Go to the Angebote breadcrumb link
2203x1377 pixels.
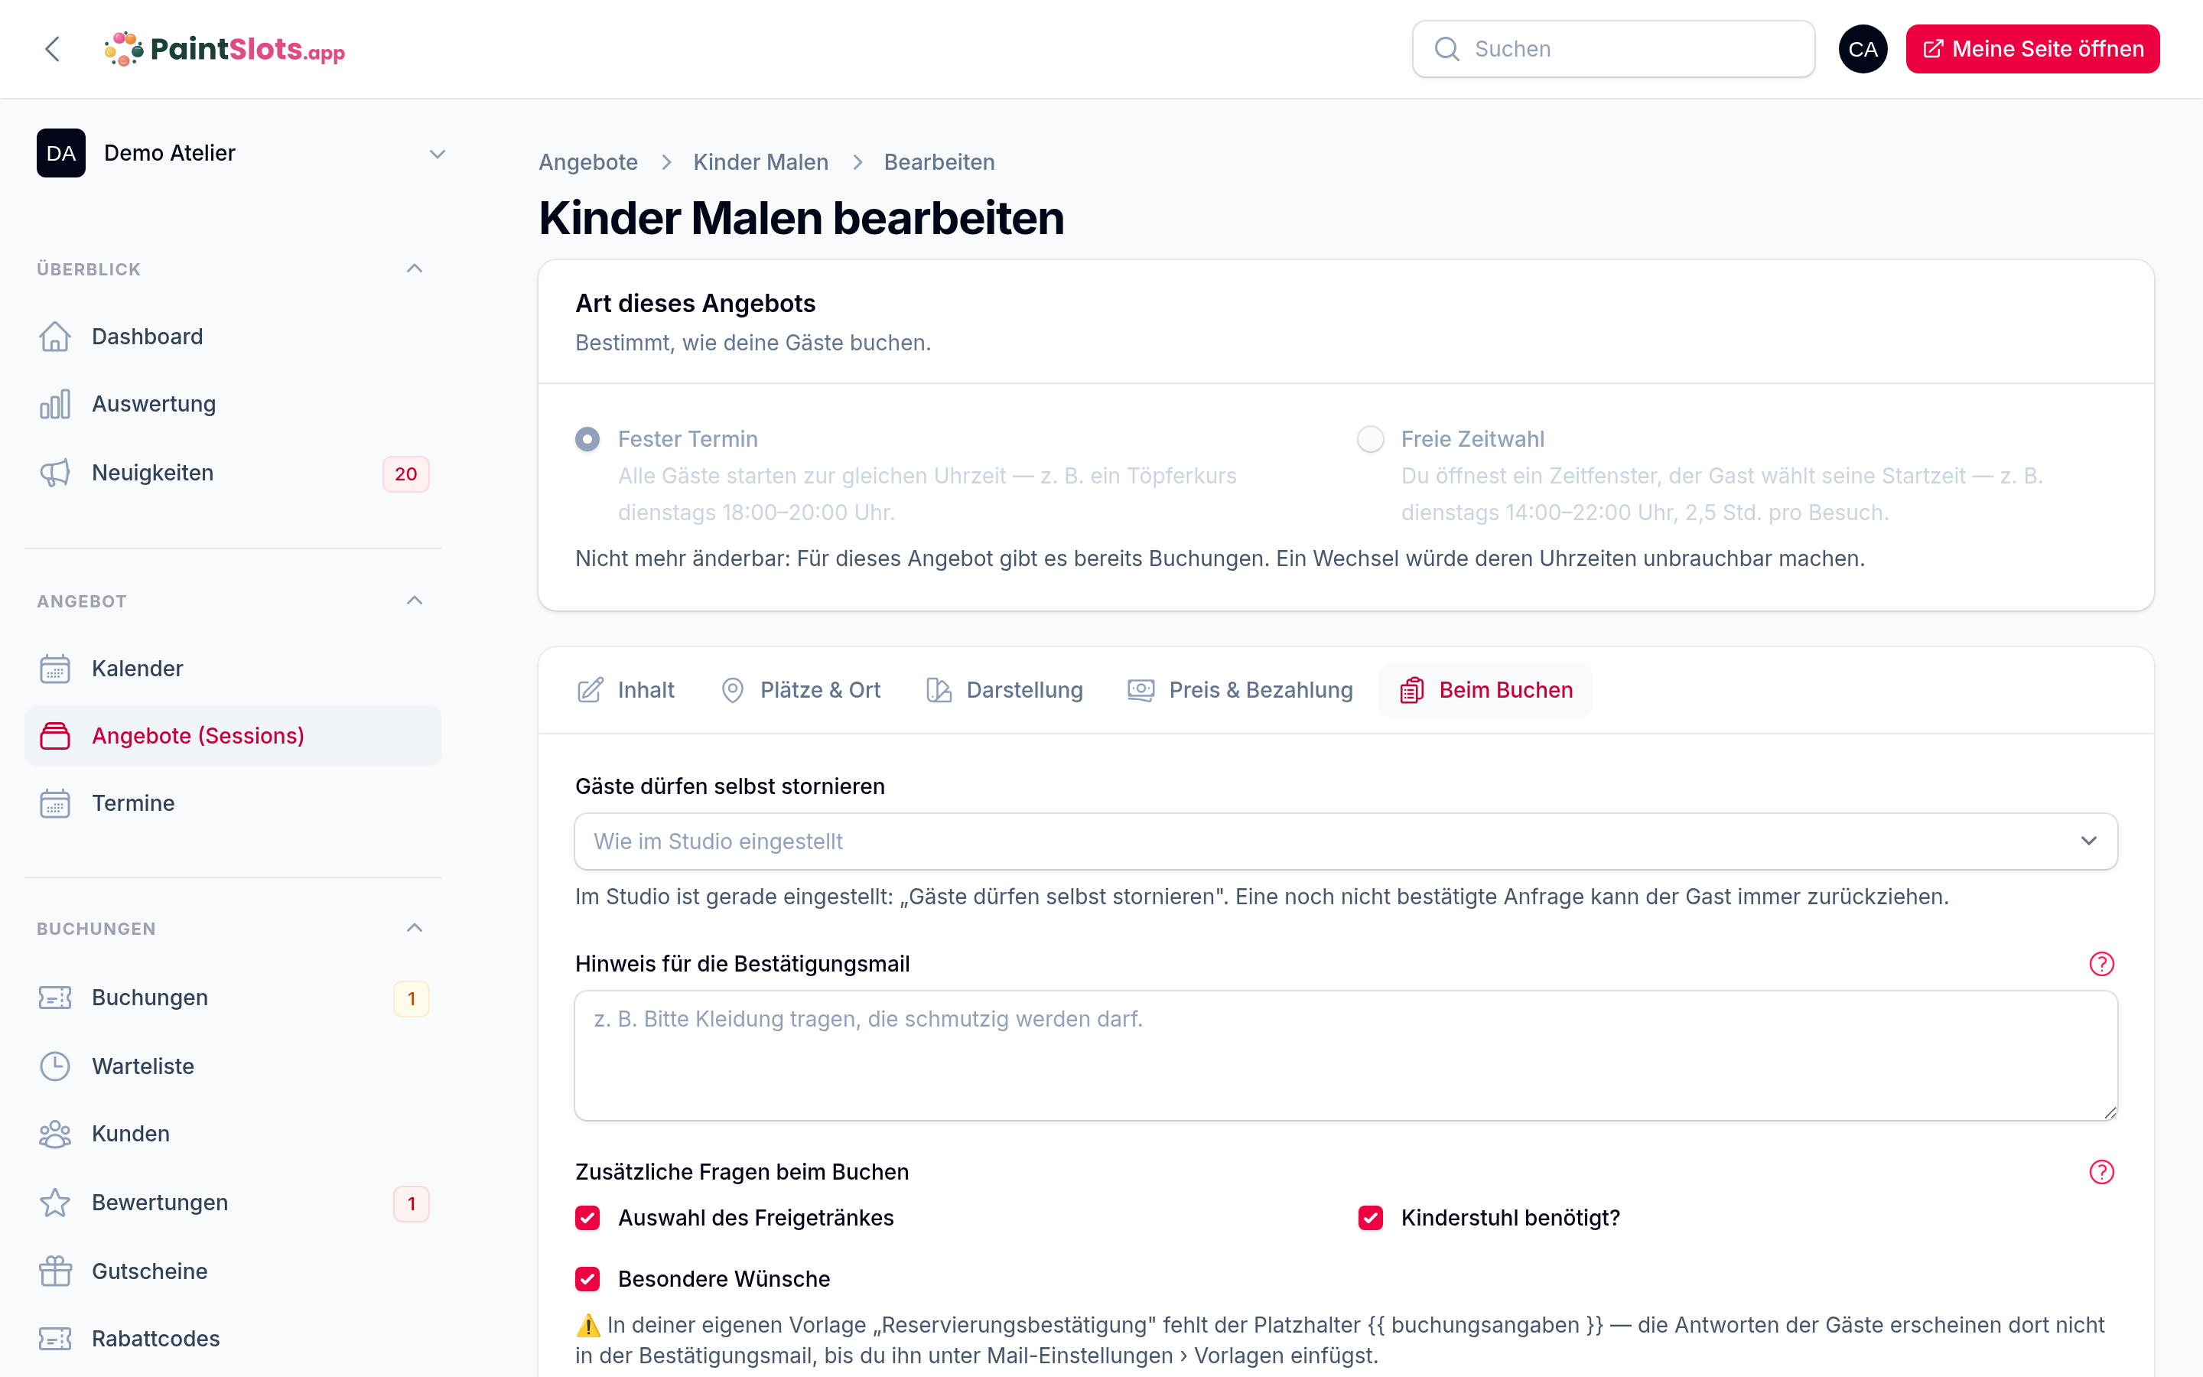[588, 162]
